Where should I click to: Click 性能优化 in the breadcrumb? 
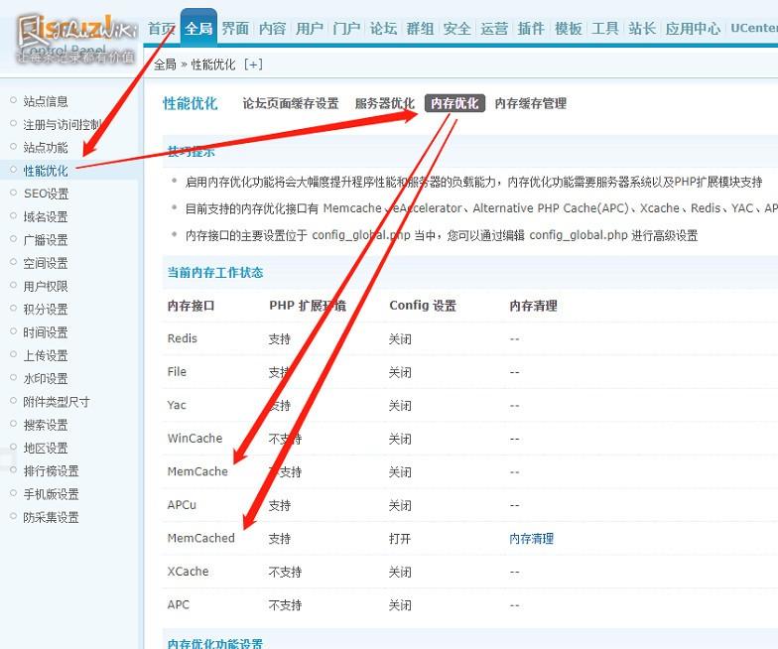[x=213, y=65]
